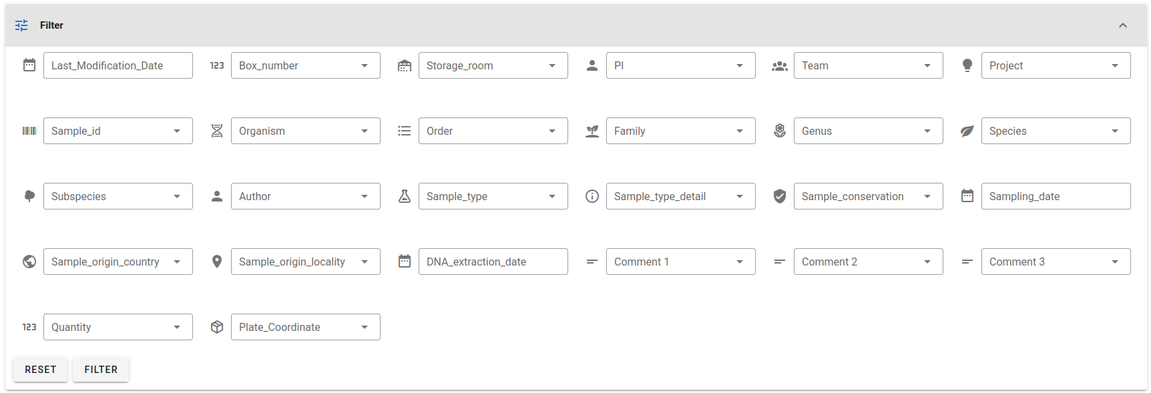Click the RESET button

click(41, 370)
